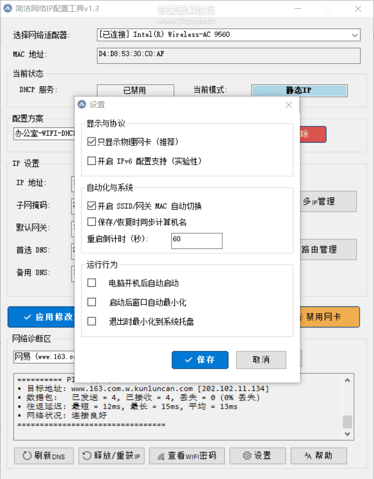Screen dimensions: 374x479
Task: Click the 保存 button in settings dialog
Action: click(x=200, y=360)
